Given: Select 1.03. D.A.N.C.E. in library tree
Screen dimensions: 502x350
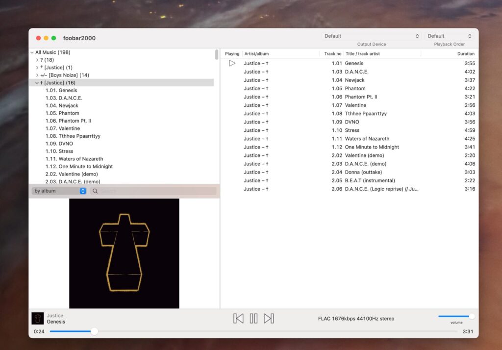Looking at the screenshot, I should coord(64,98).
